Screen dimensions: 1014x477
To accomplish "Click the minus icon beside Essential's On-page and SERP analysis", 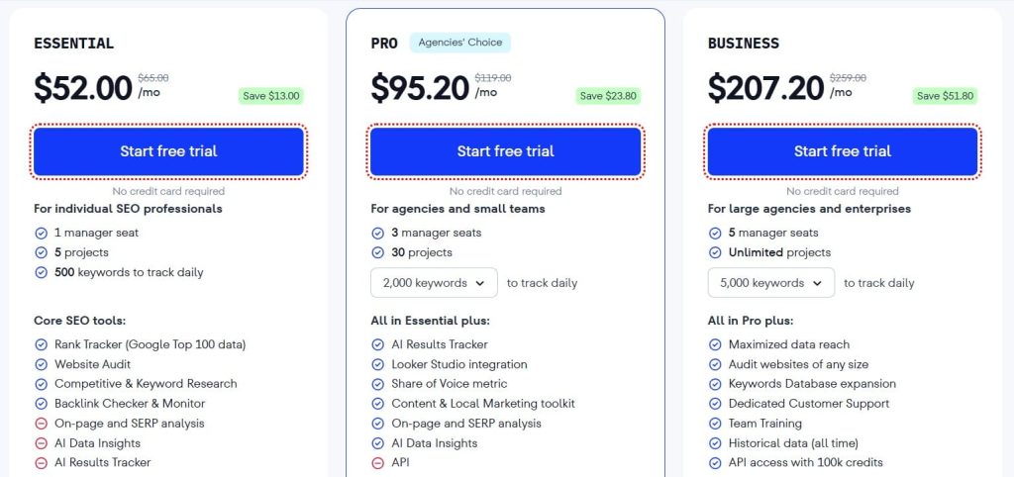I will click(x=42, y=423).
